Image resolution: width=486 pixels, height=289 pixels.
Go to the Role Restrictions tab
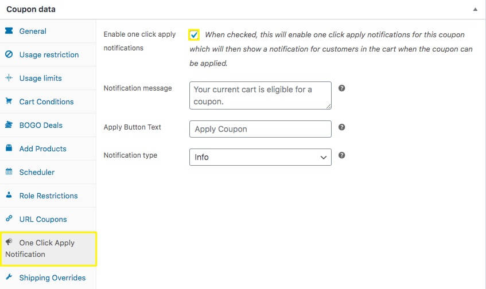(48, 196)
